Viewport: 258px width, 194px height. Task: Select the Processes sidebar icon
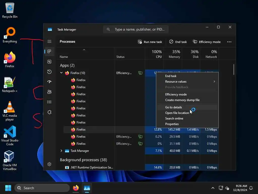click(49, 52)
